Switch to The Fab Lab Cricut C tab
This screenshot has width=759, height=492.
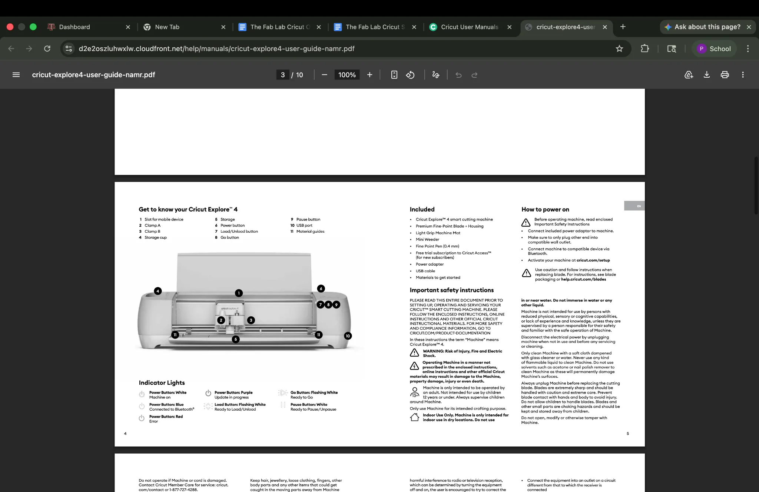coord(280,27)
